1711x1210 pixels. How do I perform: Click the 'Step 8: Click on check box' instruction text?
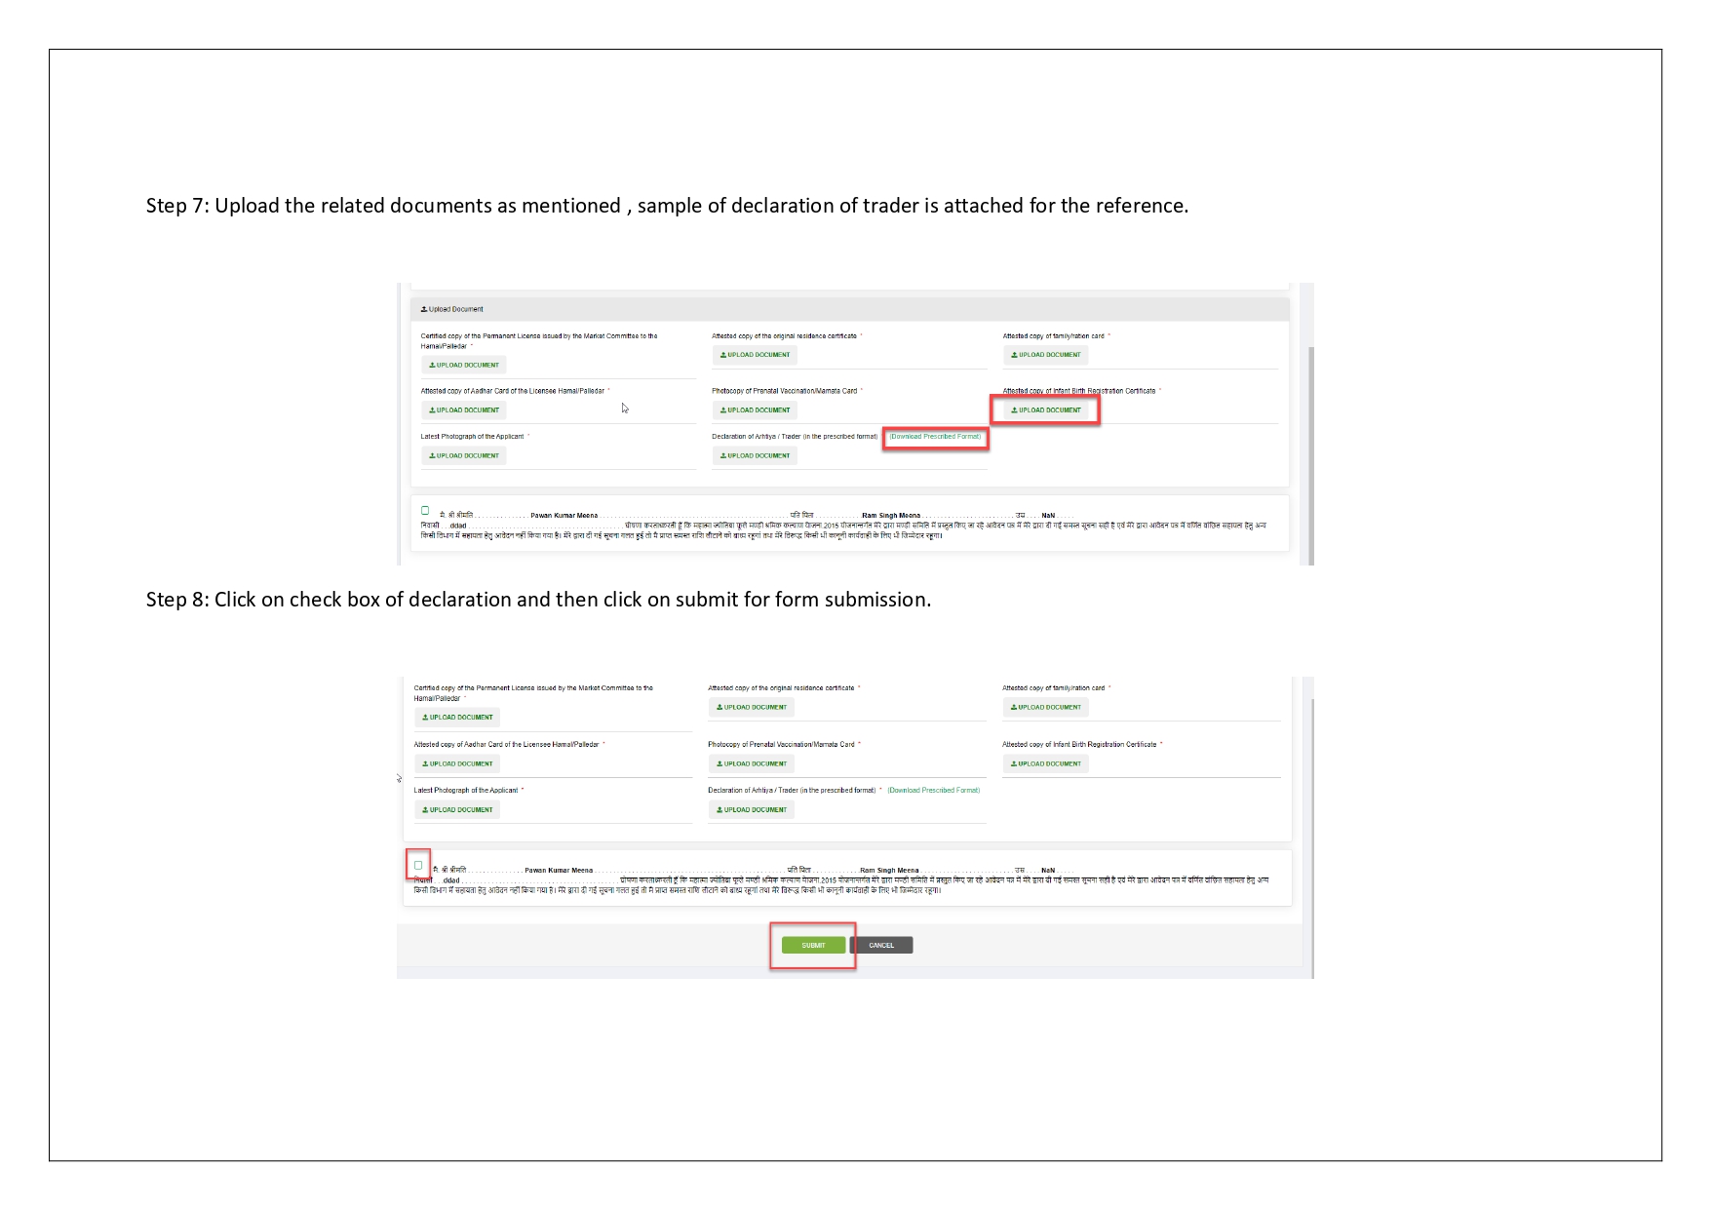coord(538,600)
